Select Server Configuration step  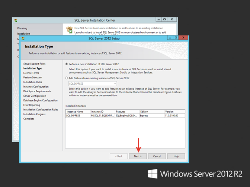[x=35, y=96]
